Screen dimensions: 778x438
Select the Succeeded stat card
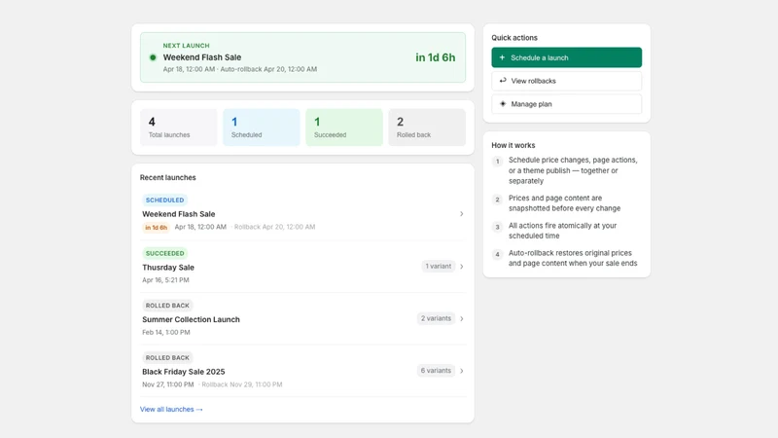pyautogui.click(x=344, y=128)
